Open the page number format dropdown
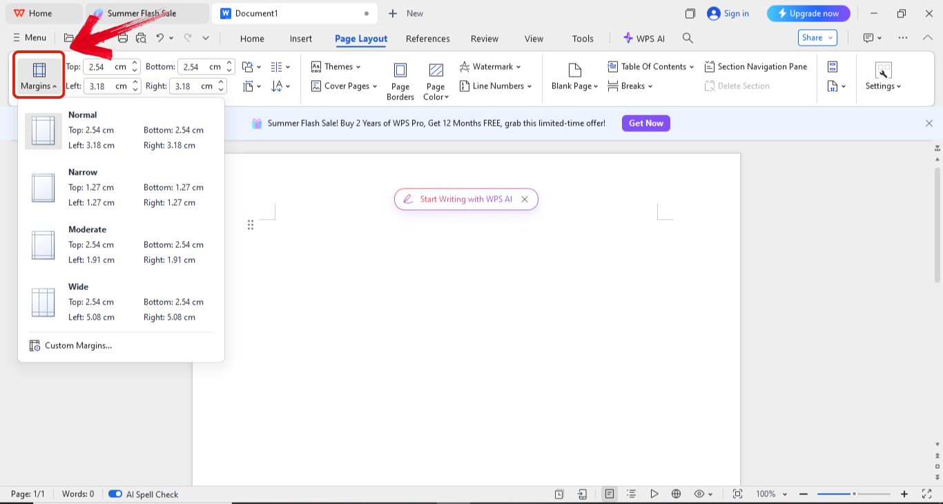 pyautogui.click(x=837, y=86)
